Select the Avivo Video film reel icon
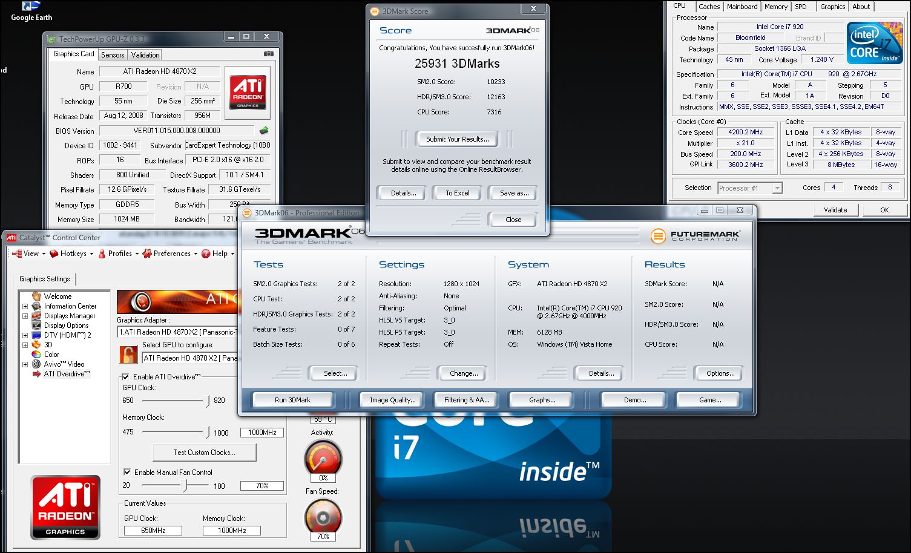This screenshot has width=911, height=553. point(36,364)
